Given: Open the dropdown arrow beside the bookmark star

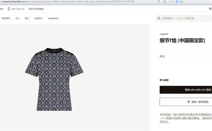Looking at the screenshot, I should click(x=171, y=2).
